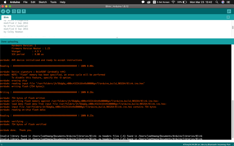The image size is (234, 146).
Task: Open the Tools menu
Action: pos(53,2)
